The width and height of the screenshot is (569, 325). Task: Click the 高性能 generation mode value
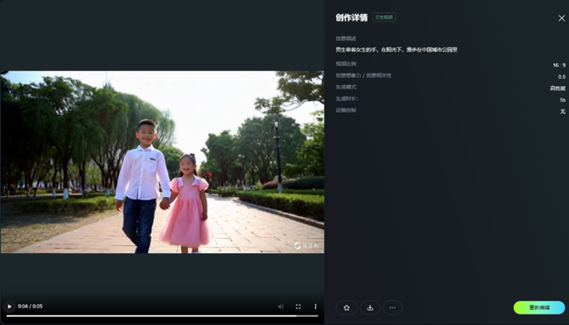click(x=558, y=88)
